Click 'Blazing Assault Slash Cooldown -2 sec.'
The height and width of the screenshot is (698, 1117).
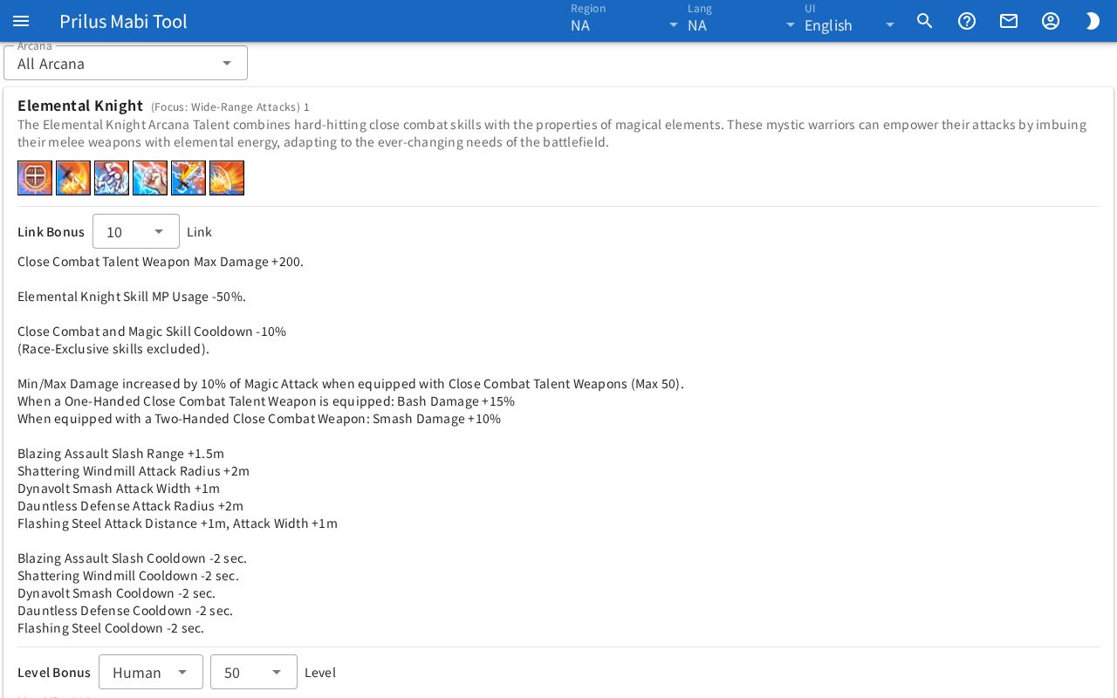coord(133,558)
